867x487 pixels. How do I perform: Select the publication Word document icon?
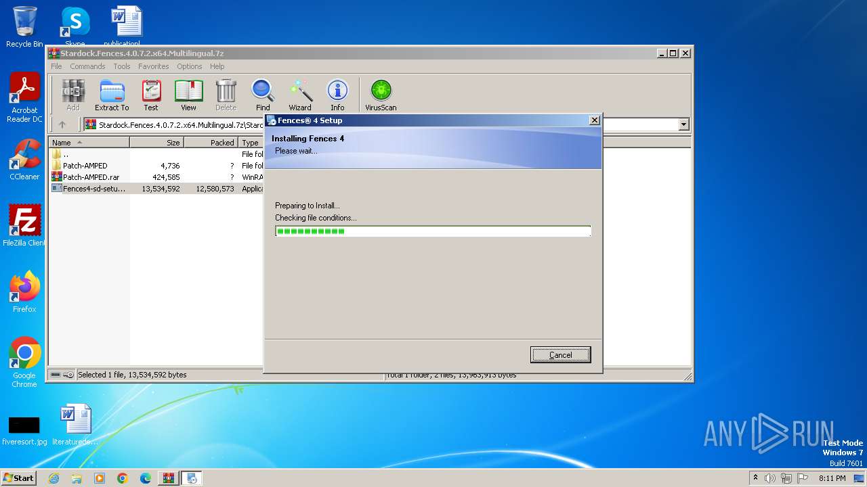click(127, 27)
